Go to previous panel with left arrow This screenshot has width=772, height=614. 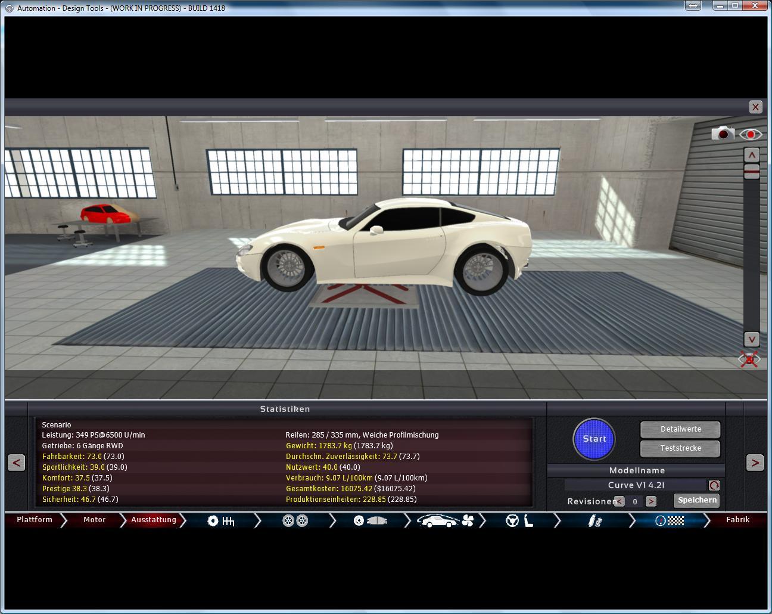click(x=17, y=463)
